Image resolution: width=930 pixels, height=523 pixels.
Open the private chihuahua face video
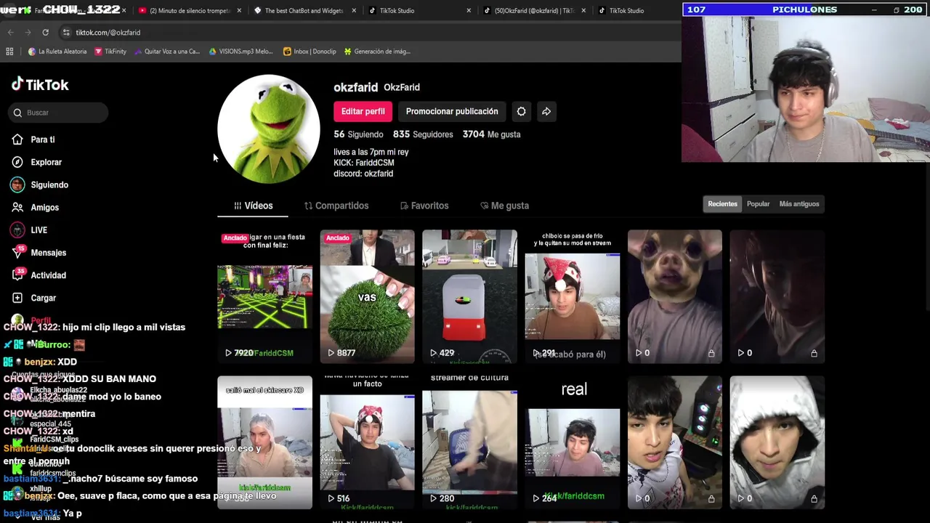coord(675,296)
